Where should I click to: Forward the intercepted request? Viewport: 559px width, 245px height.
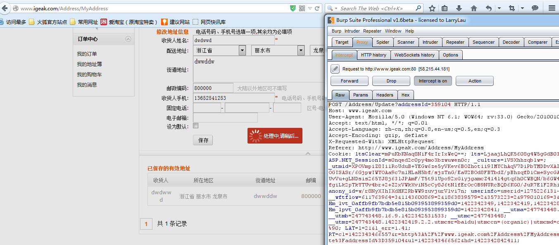click(x=350, y=81)
